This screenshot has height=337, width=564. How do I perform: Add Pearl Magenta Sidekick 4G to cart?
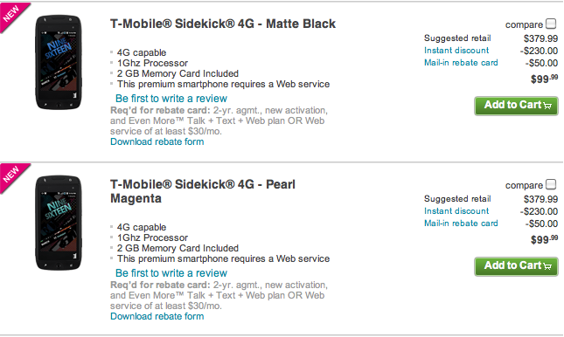tap(516, 266)
